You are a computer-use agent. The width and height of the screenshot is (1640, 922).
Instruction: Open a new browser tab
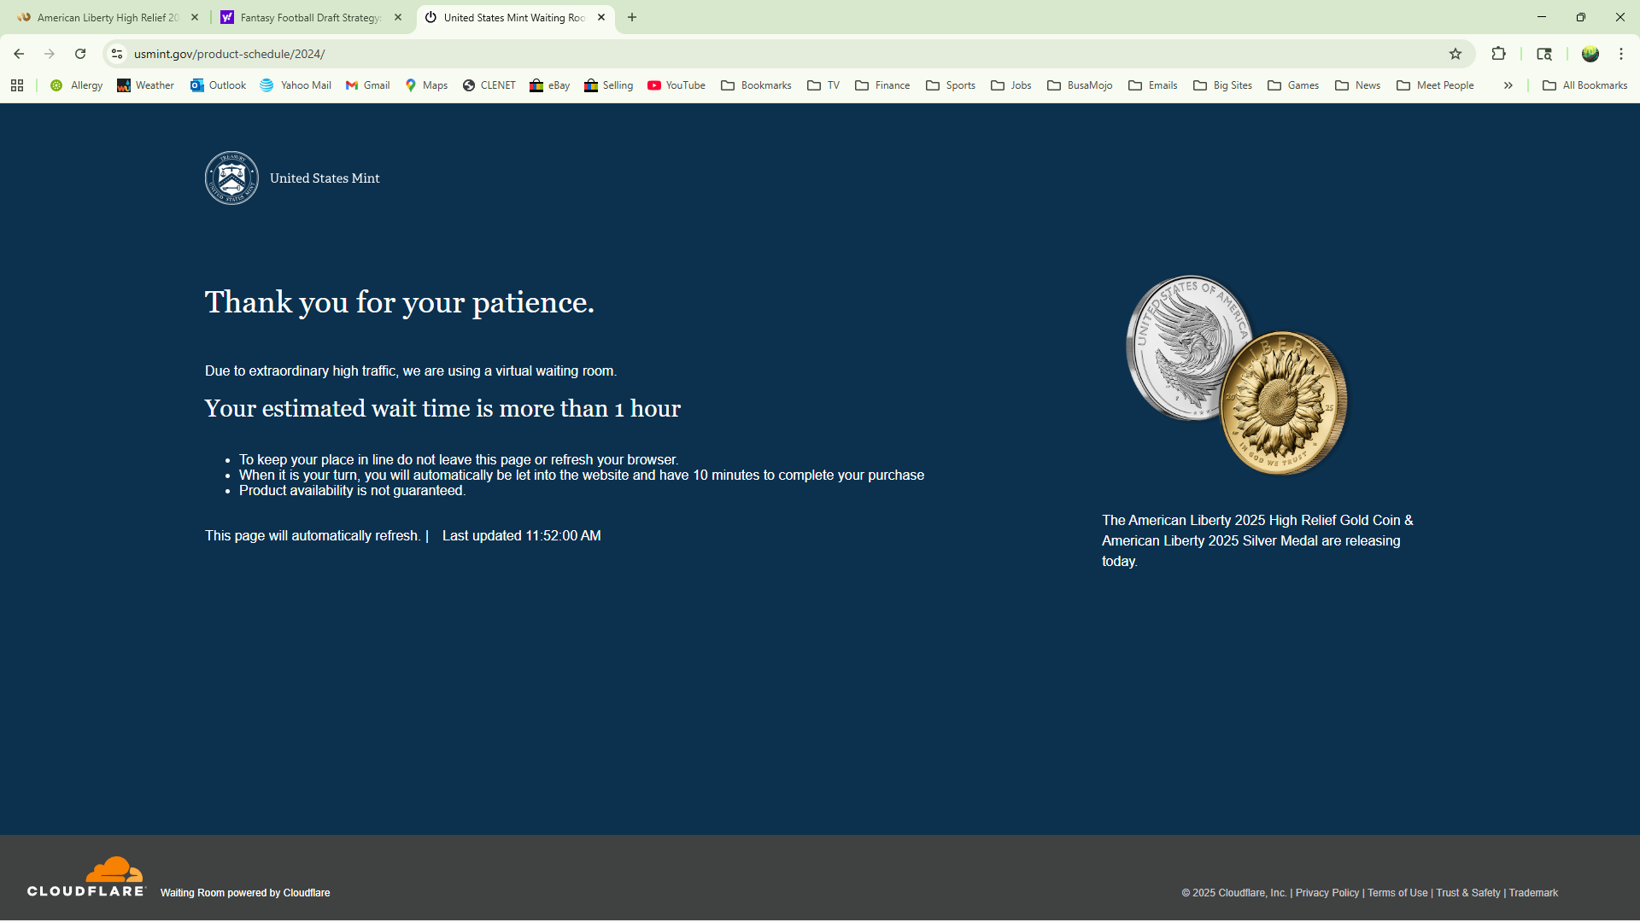(x=632, y=17)
